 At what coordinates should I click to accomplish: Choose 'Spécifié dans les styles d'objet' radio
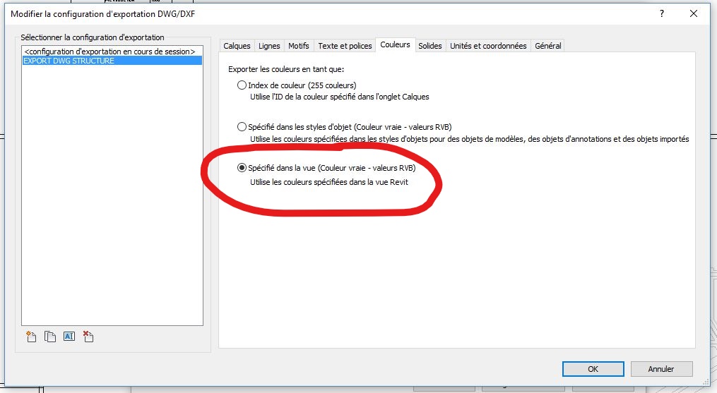pos(242,127)
